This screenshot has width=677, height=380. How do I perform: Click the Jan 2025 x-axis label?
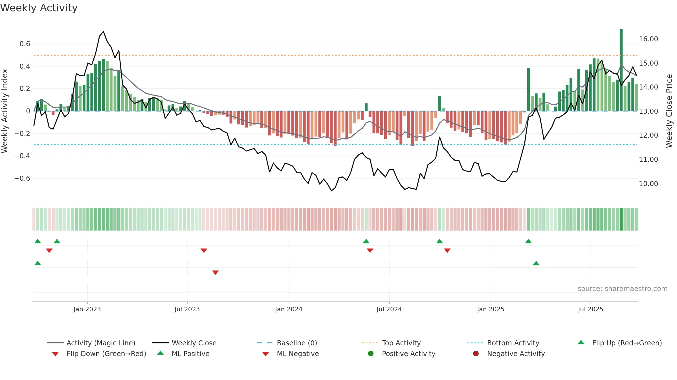point(491,309)
